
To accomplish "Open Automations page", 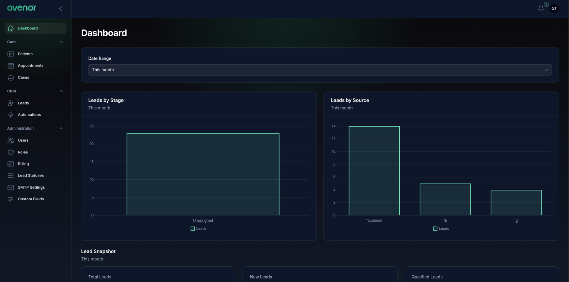I will coord(36,115).
